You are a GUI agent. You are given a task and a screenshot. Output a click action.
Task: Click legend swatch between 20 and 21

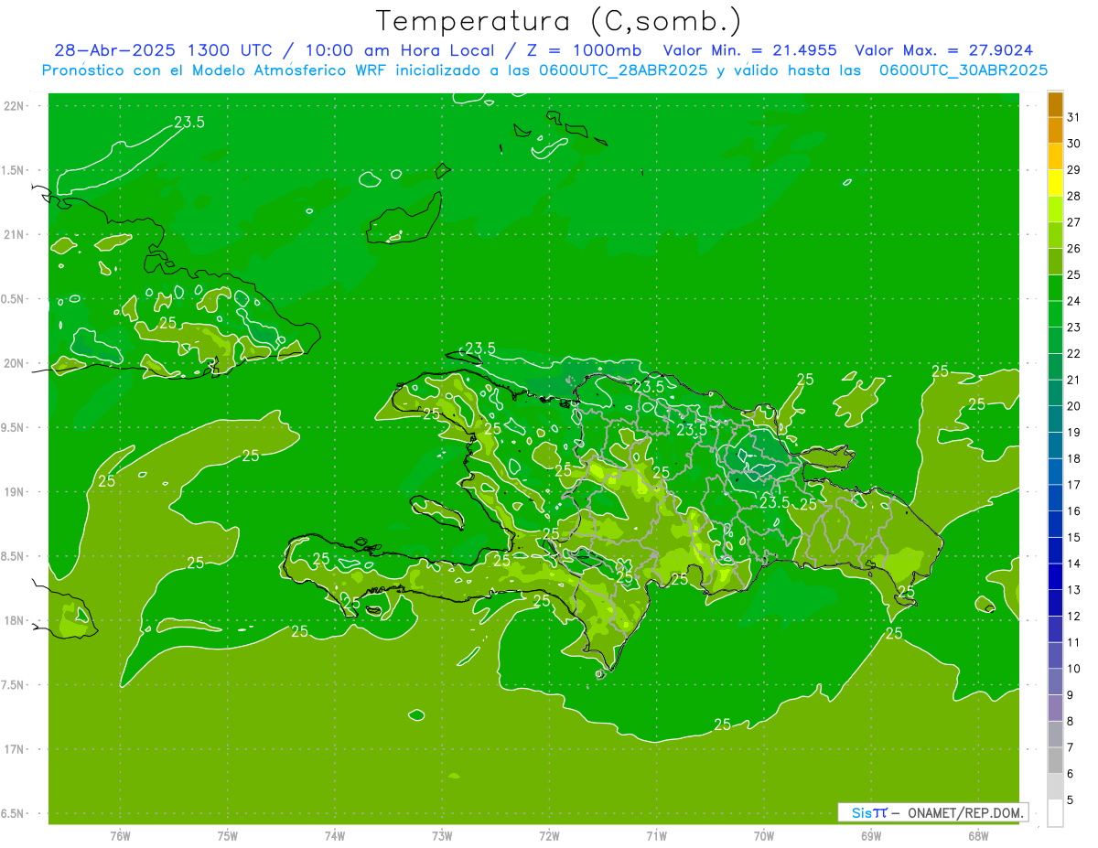coord(1055,393)
